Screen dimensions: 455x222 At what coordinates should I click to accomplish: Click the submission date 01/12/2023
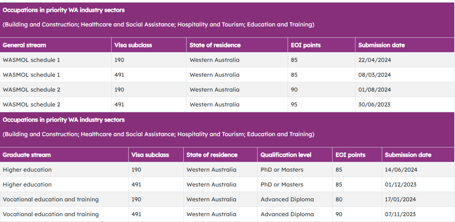(x=401, y=185)
